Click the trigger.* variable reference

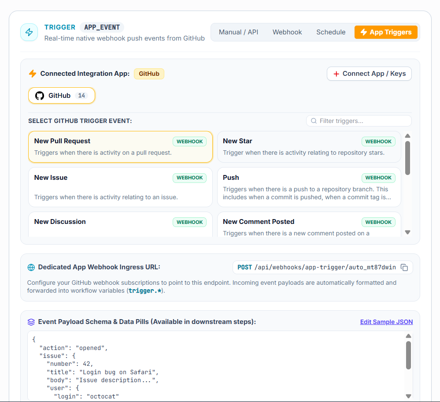tap(145, 291)
